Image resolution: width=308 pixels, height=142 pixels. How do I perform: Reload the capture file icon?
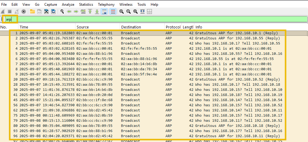[x=53, y=12]
